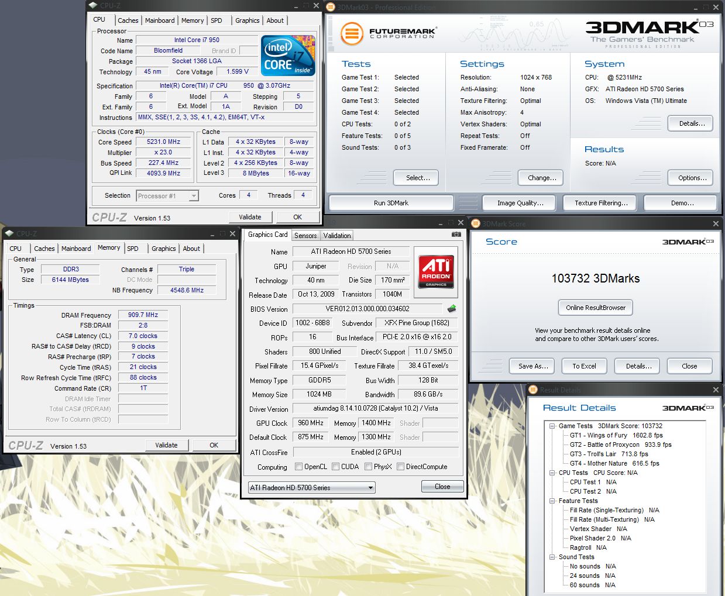Click Details... in the 3DMark Score window

(x=638, y=366)
